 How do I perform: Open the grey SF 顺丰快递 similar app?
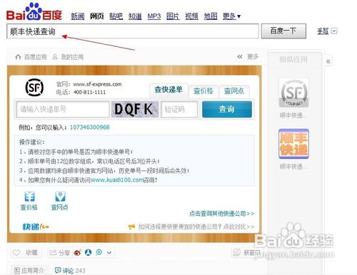(x=293, y=93)
